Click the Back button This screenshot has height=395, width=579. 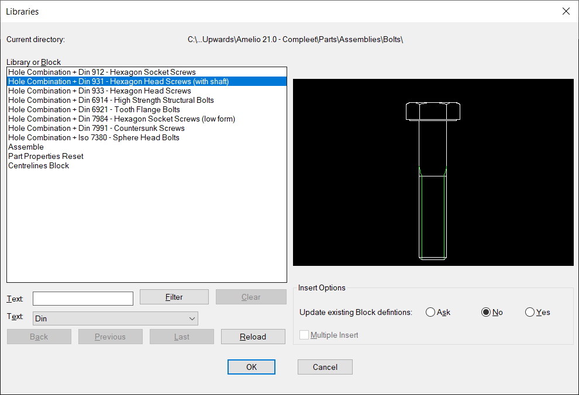pyautogui.click(x=39, y=337)
